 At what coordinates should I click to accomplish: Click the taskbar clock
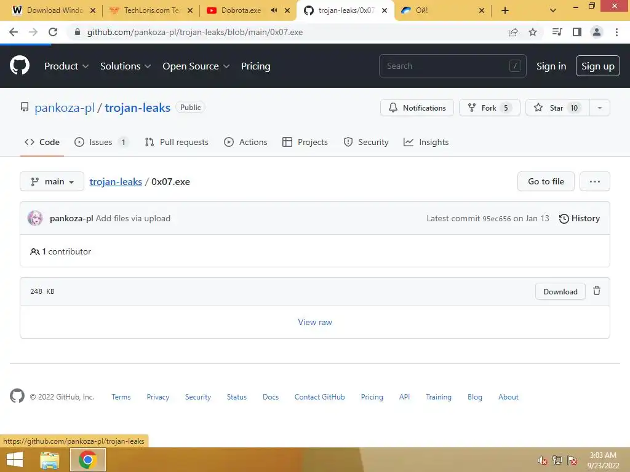603,460
